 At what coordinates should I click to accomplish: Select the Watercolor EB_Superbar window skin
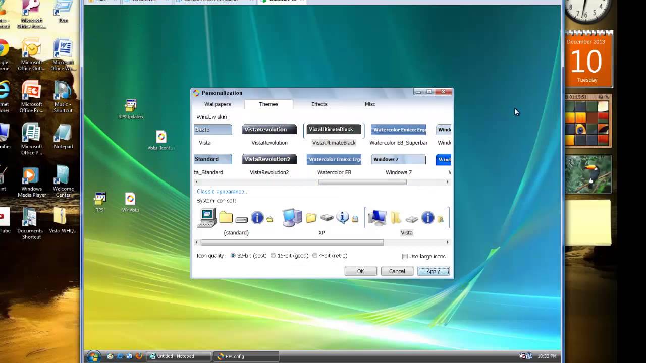pyautogui.click(x=399, y=135)
